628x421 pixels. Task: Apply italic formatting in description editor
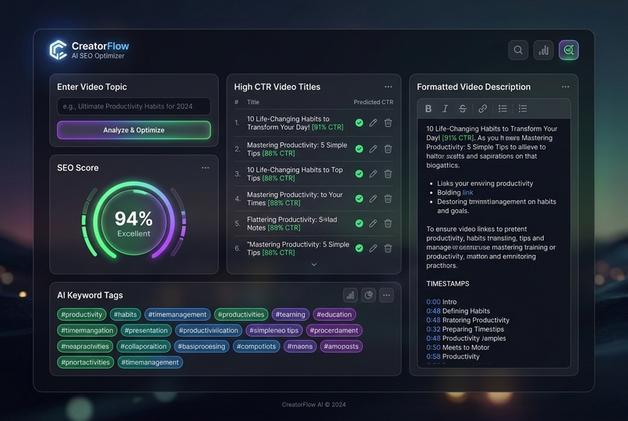(x=445, y=108)
